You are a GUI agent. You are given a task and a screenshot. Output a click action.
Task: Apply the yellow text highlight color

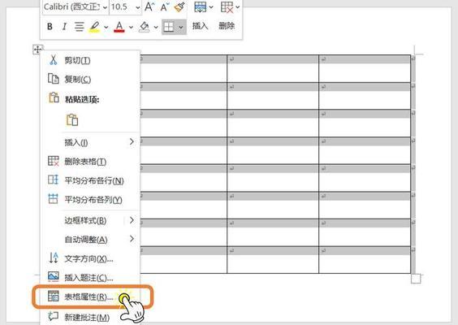94,27
